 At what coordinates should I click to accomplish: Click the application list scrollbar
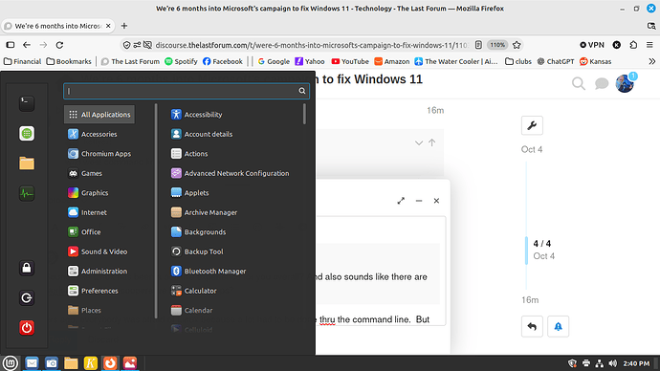[x=304, y=114]
